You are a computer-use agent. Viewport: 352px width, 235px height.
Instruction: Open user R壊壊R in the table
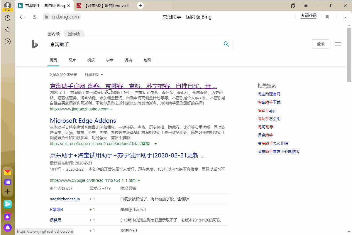point(57,210)
